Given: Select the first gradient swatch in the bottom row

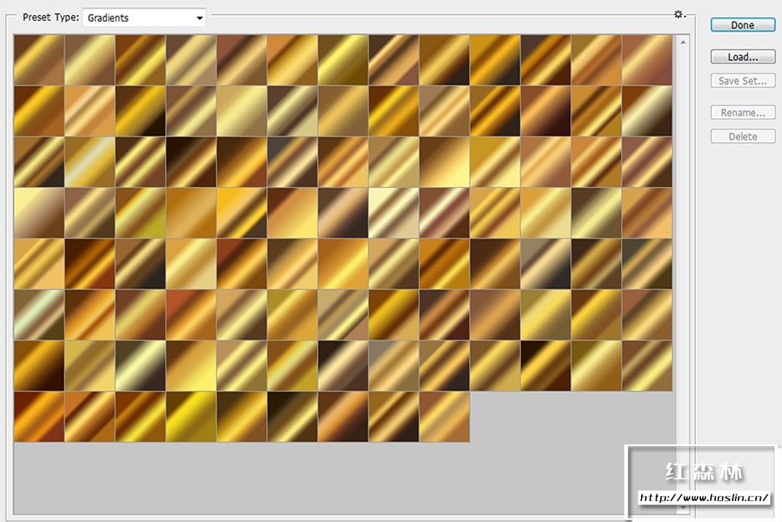Looking at the screenshot, I should click(39, 417).
